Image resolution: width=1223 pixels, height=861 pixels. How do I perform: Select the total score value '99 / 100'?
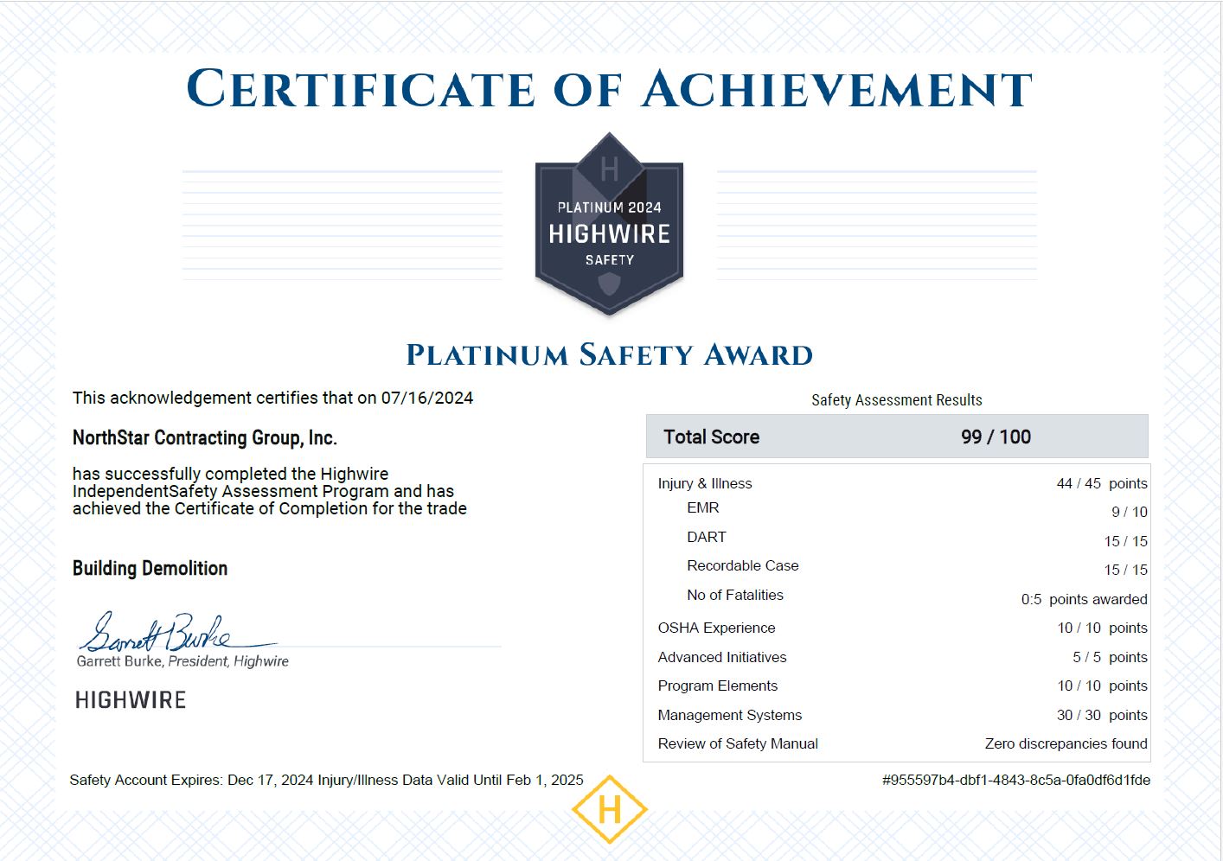[x=996, y=437]
